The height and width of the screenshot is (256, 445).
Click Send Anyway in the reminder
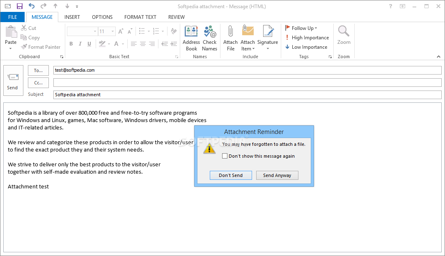277,175
